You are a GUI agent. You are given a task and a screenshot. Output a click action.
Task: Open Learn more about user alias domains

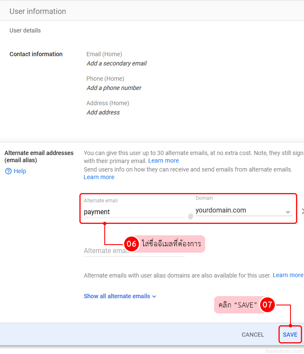288,275
